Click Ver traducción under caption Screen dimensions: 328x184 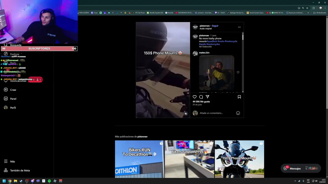pos(205,47)
